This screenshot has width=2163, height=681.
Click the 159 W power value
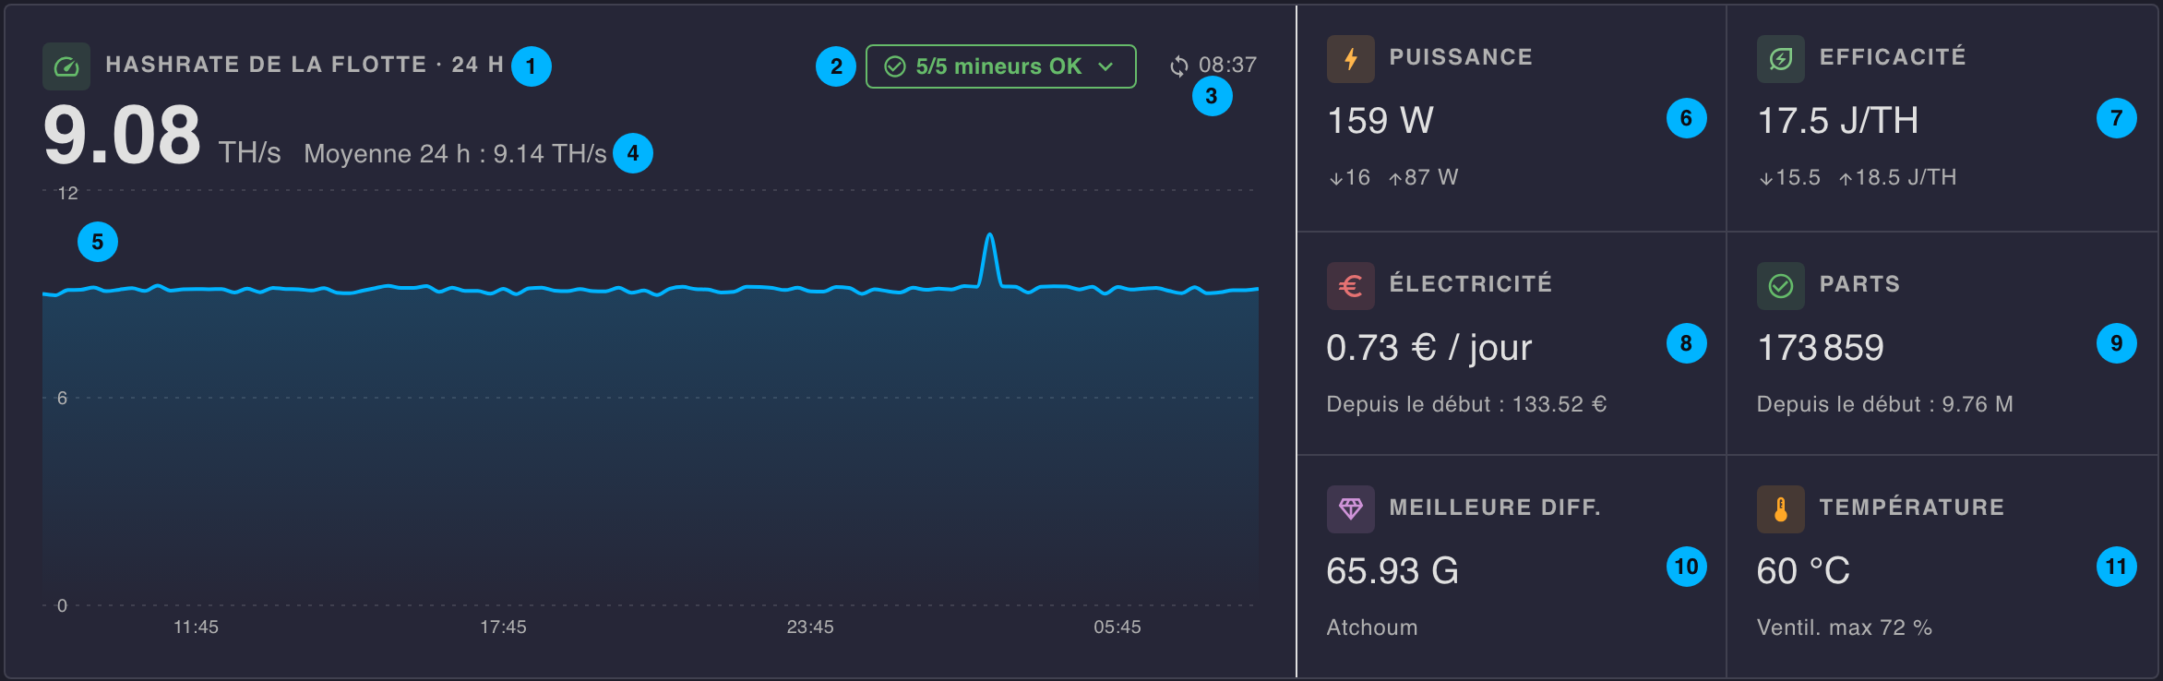tap(1380, 121)
